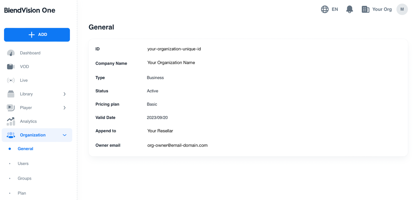Go to the Plan page

click(22, 193)
